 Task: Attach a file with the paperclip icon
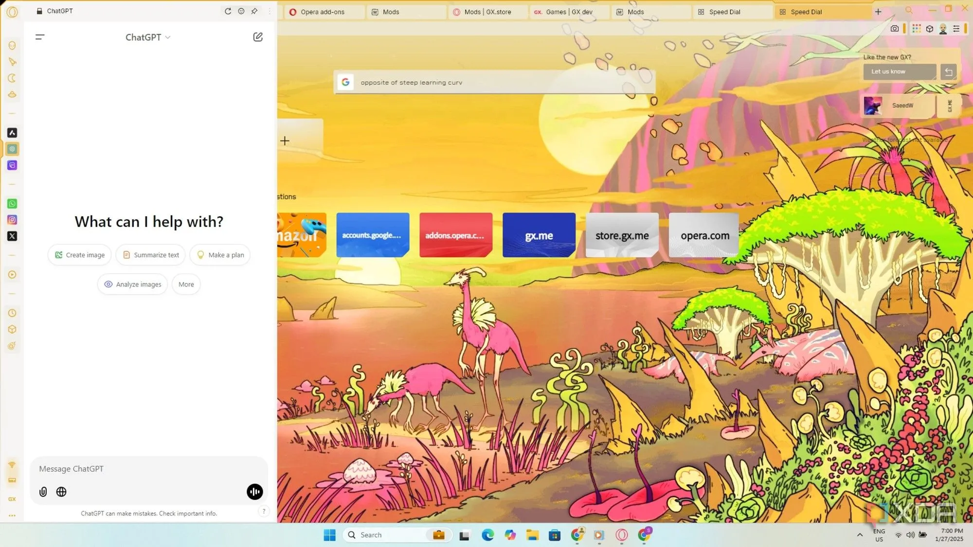[x=43, y=492]
